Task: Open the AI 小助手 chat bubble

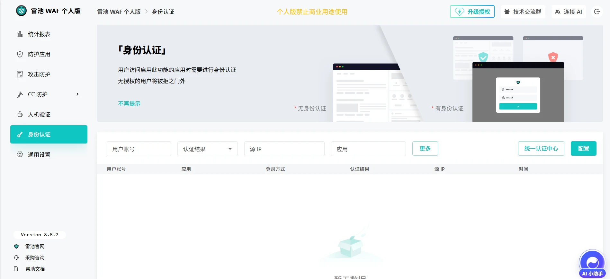Action: coord(592,263)
